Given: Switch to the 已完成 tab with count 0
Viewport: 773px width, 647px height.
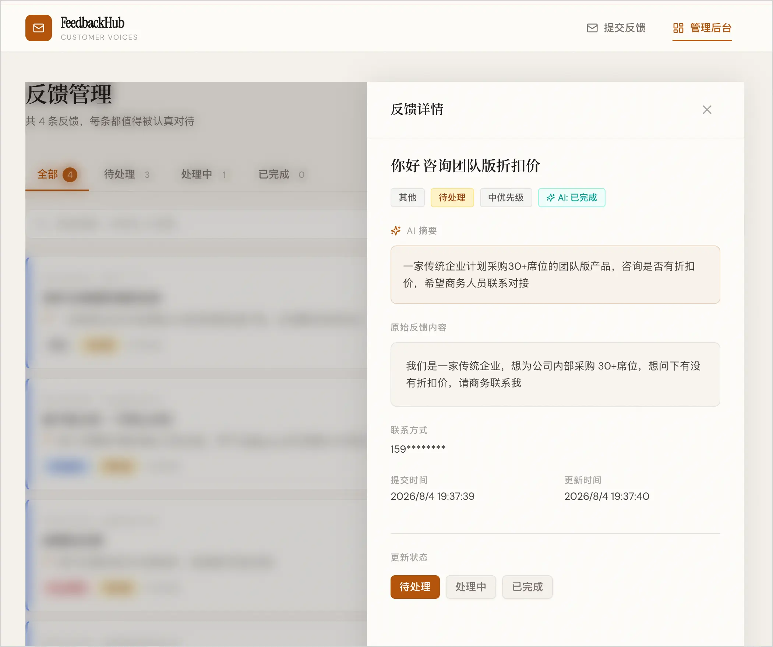Looking at the screenshot, I should [282, 174].
